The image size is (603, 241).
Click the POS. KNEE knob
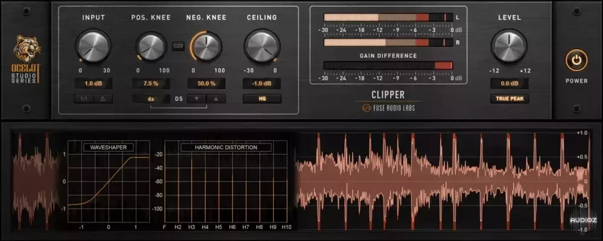click(x=151, y=47)
